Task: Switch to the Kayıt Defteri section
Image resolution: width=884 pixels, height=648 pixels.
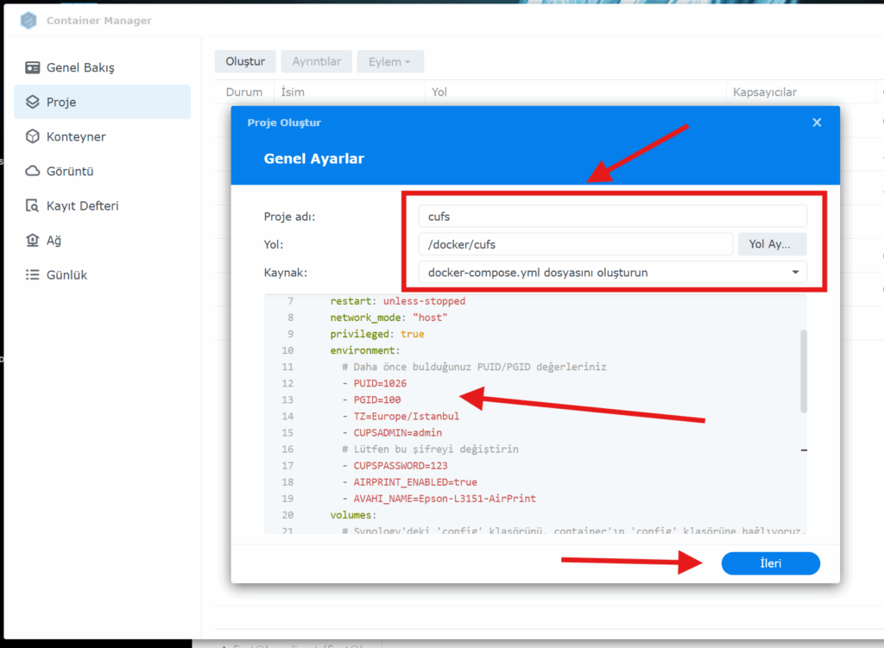Action: point(82,206)
